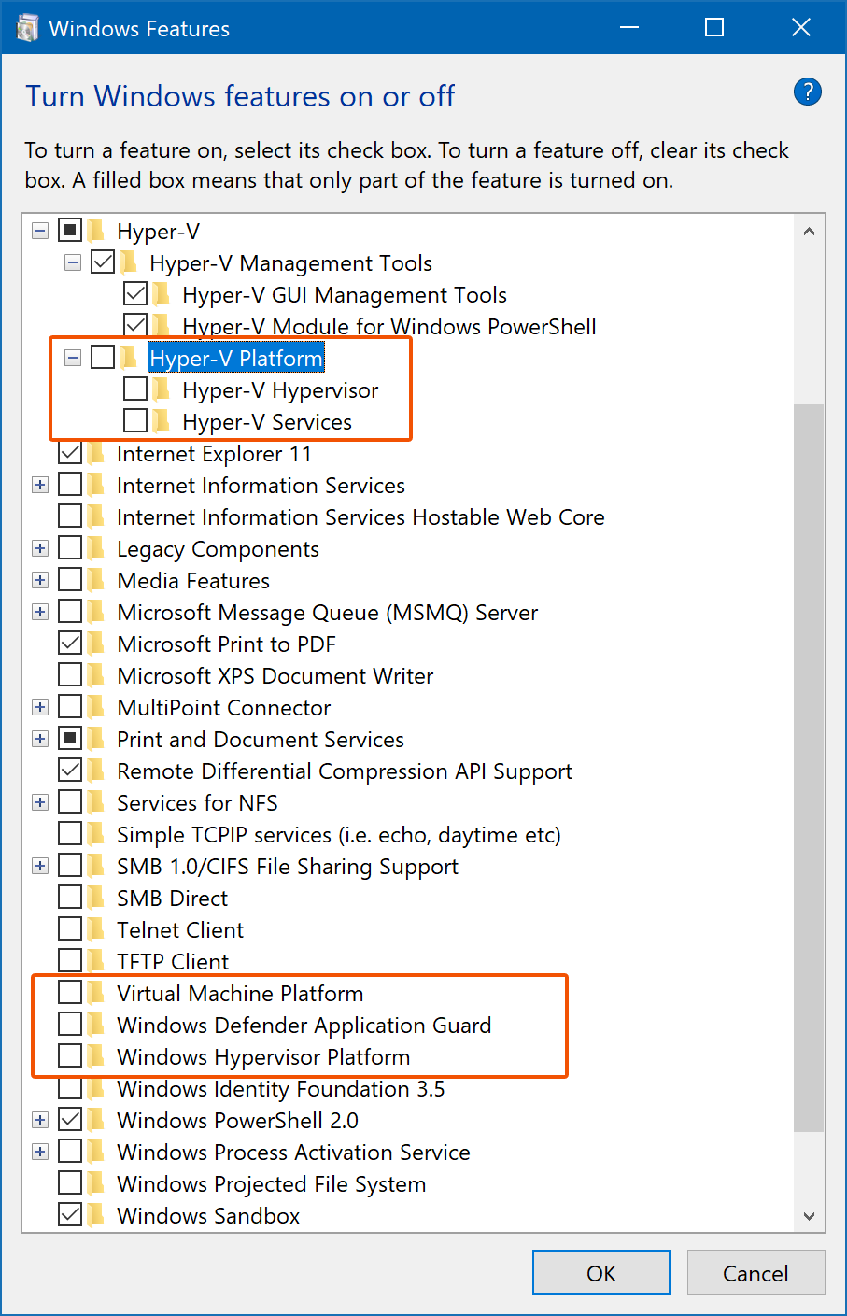Select the Windows Defender Application Guard item
The width and height of the screenshot is (847, 1316).
pyautogui.click(x=304, y=1025)
